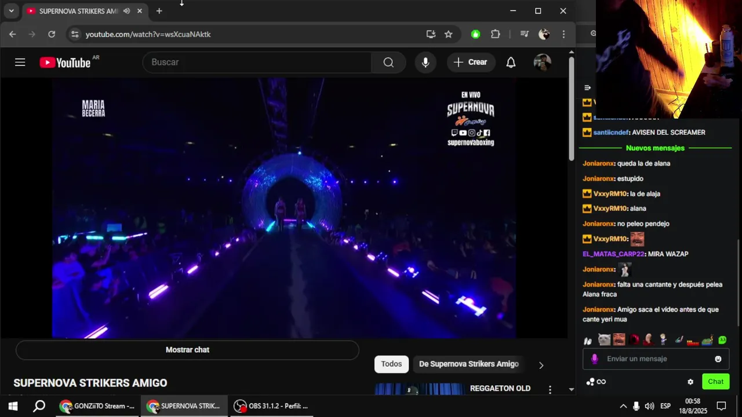Click the infinity symbol in chat footer
This screenshot has height=417, width=742.
point(601,382)
